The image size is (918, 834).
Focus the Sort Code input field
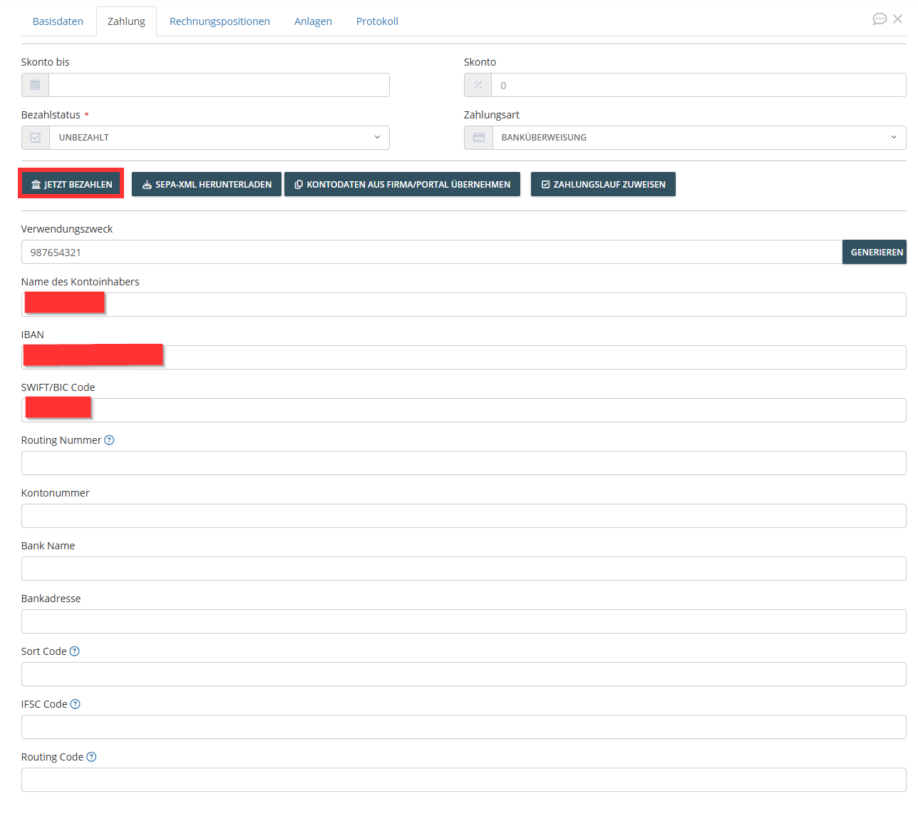click(x=464, y=674)
